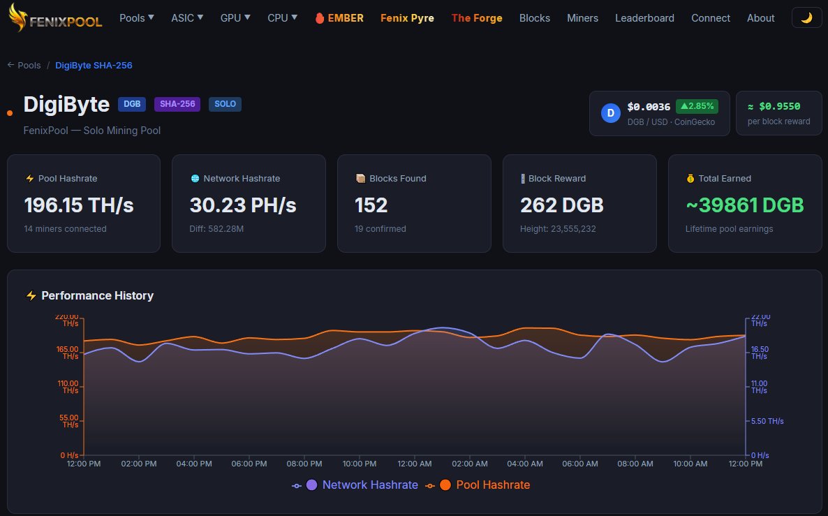Expand the ASIC dropdown menu
The width and height of the screenshot is (828, 516).
[187, 18]
